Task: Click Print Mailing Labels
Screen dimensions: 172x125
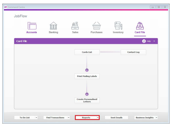Action: pyautogui.click(x=87, y=76)
